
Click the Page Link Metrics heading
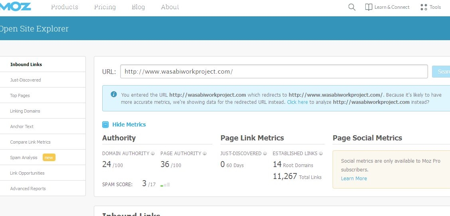point(252,138)
